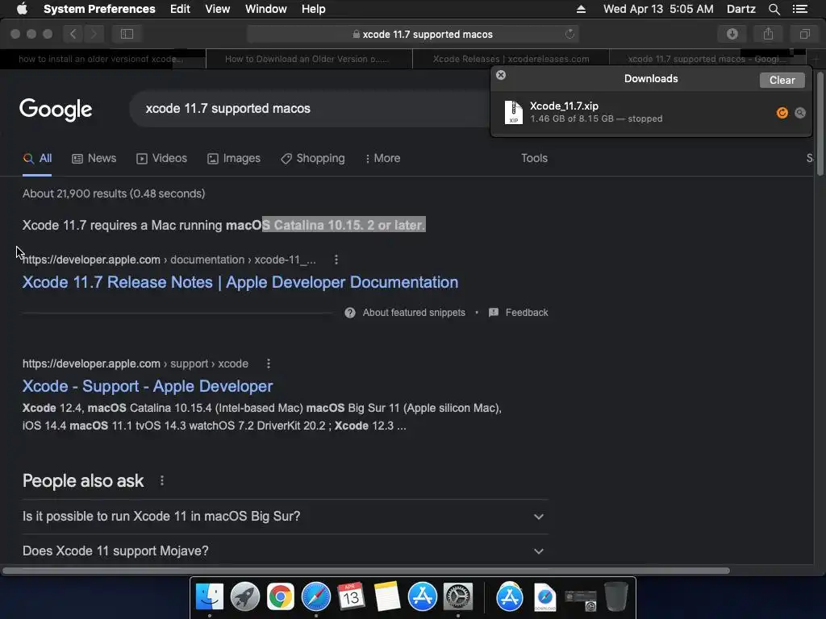Open the second blue app icon in the Dock
Image resolution: width=826 pixels, height=619 pixels.
510,597
